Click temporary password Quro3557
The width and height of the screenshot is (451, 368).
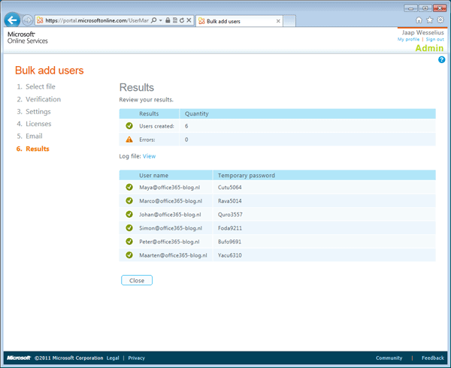tap(230, 215)
